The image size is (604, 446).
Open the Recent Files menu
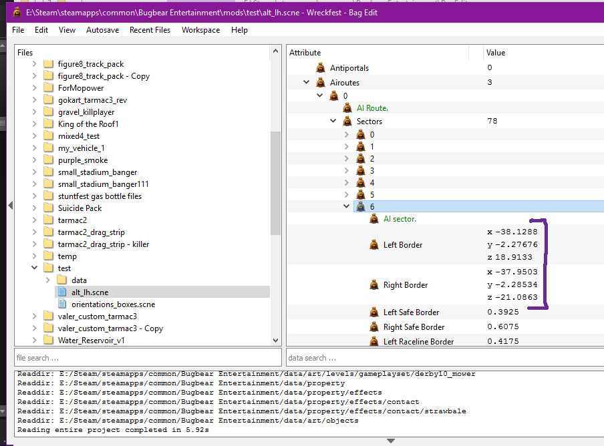[x=150, y=30]
